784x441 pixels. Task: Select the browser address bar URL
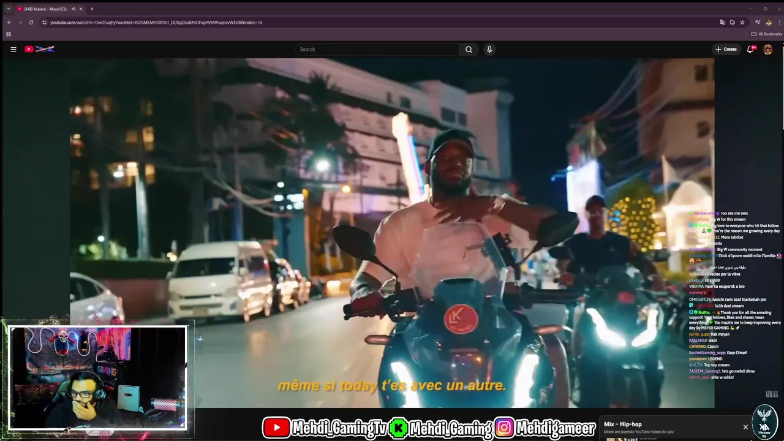[156, 23]
